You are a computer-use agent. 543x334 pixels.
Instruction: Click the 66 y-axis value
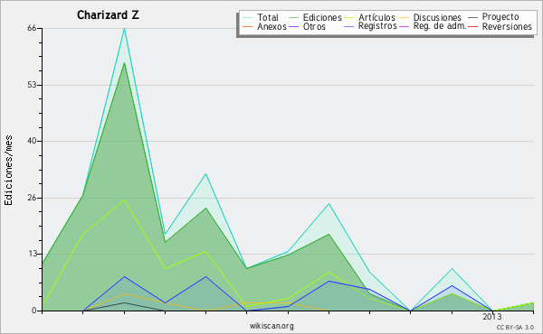point(32,28)
